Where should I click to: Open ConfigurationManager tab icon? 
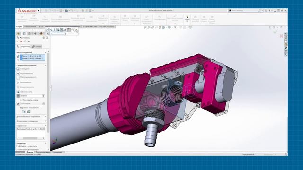29,34
